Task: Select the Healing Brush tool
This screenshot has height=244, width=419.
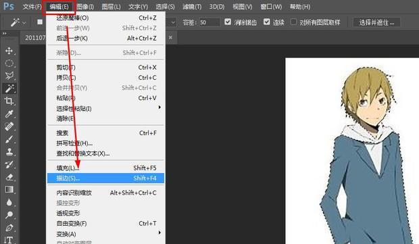Action: pos(9,126)
